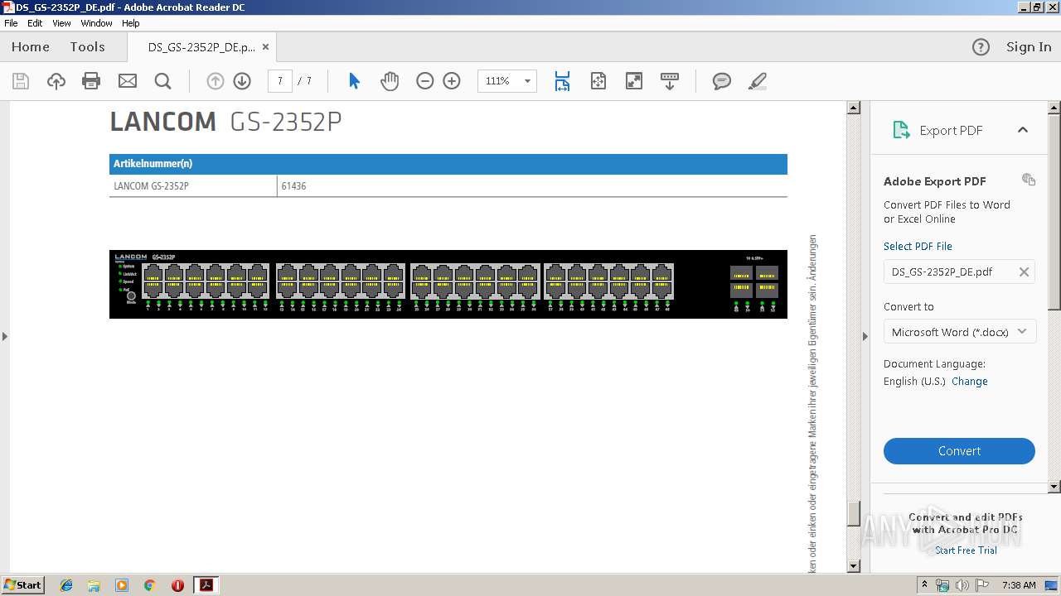Click document scrollbar down arrow

coord(854,566)
